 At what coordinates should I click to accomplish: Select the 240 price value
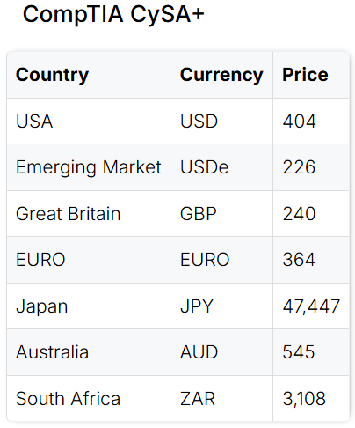pyautogui.click(x=299, y=213)
